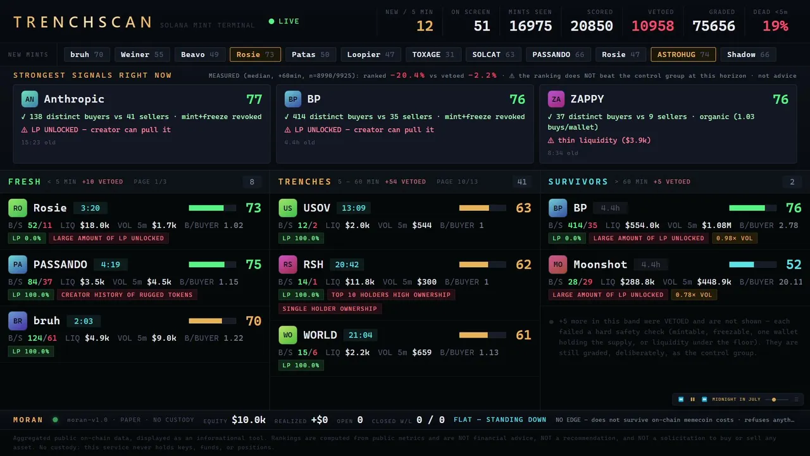Image resolution: width=810 pixels, height=456 pixels.
Task: Click the TRENCHES column header
Action: tap(305, 182)
